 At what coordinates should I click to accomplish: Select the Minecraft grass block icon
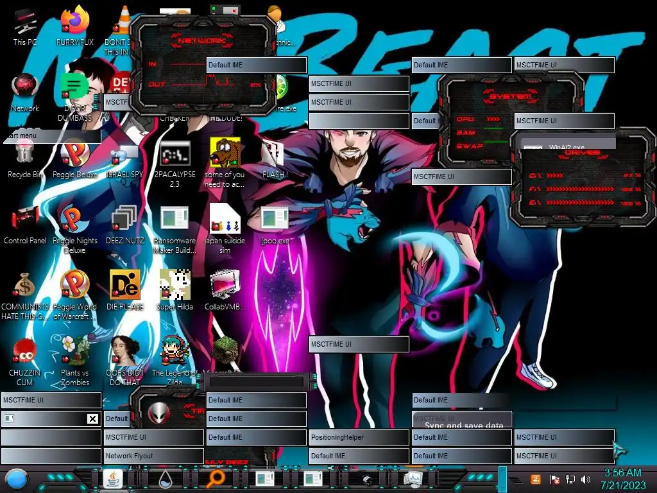point(225,351)
